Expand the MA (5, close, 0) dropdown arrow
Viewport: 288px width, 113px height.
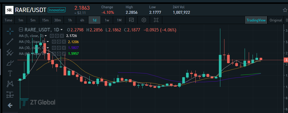pos(46,36)
